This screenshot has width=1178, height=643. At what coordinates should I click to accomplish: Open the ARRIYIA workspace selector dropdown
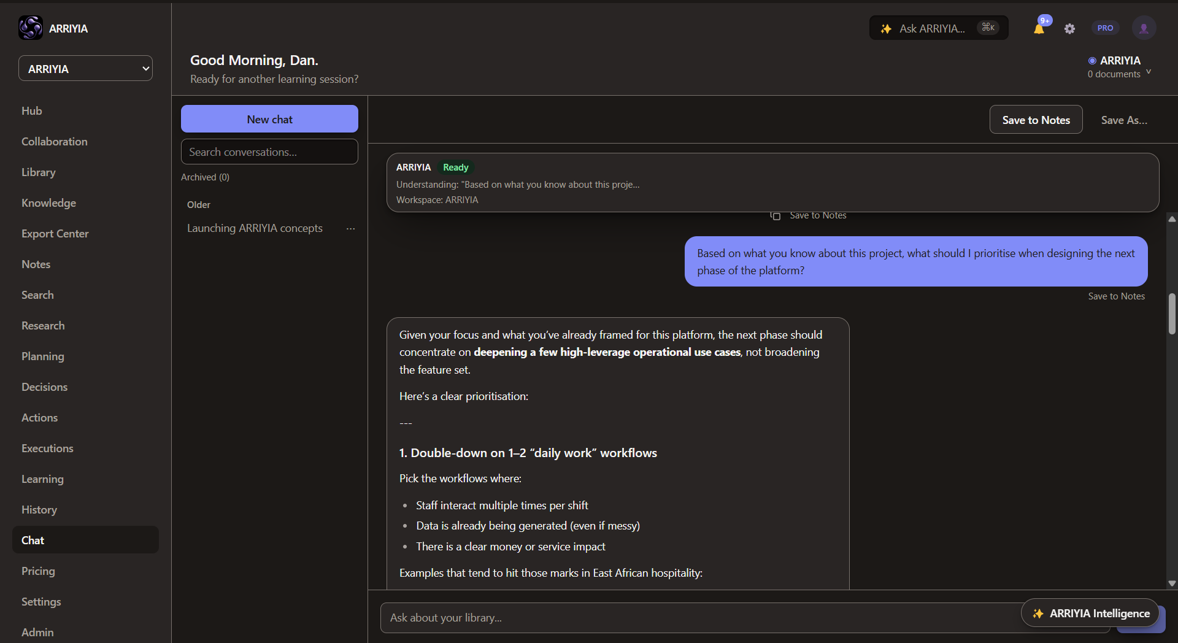point(85,69)
